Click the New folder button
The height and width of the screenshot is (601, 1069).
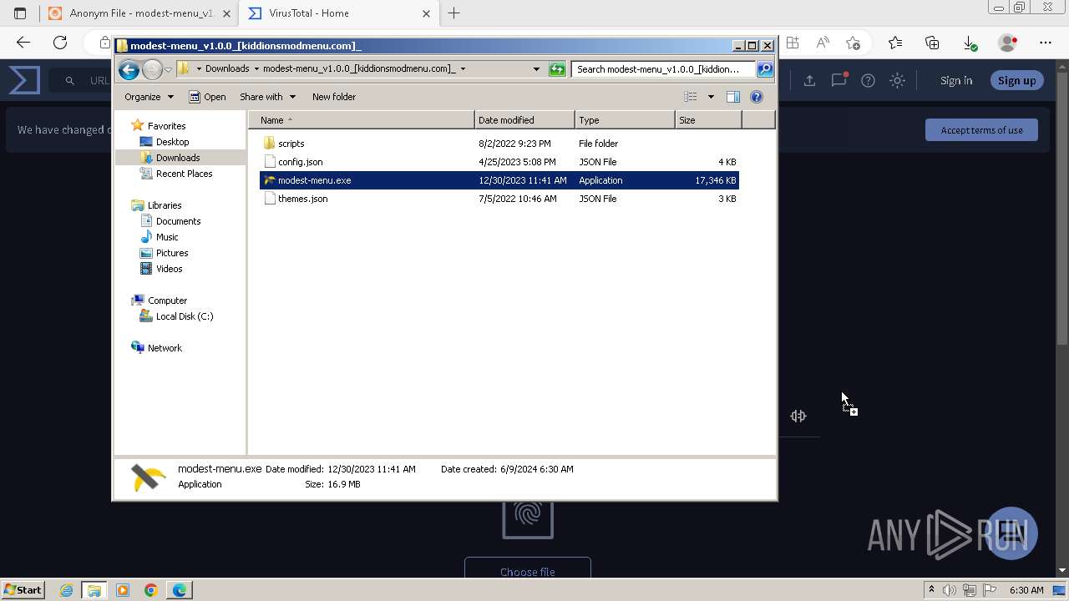pyautogui.click(x=334, y=97)
